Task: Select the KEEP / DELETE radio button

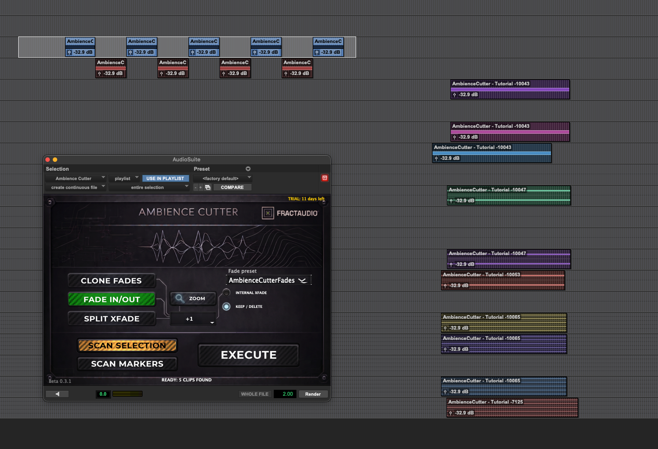Action: [x=226, y=306]
